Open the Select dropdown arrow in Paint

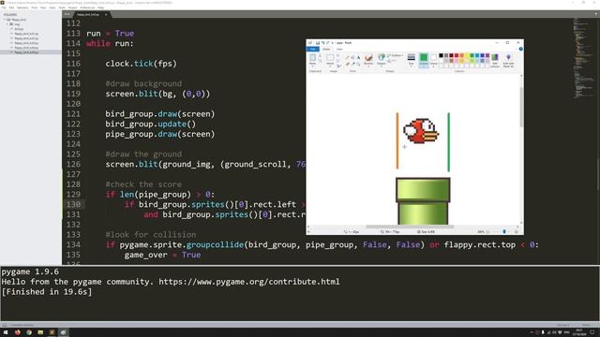pos(330,66)
